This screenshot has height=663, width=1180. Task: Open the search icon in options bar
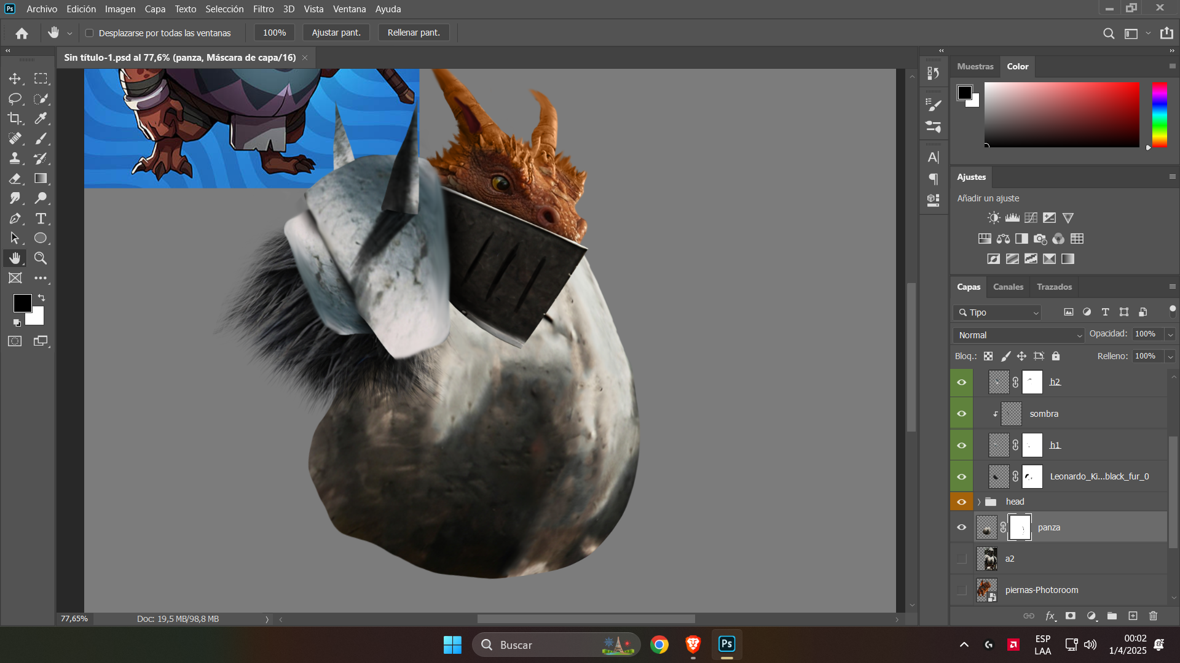click(1109, 33)
